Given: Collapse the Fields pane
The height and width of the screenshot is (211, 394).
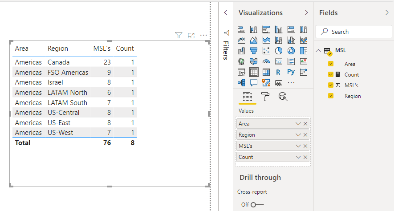Looking at the screenshot, I should tap(387, 12).
